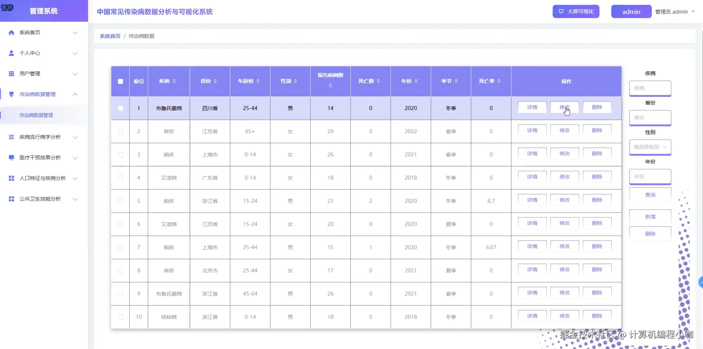
Task: Collapse the 传染病数据管理 sidebar menu chevron
Action: [x=75, y=94]
